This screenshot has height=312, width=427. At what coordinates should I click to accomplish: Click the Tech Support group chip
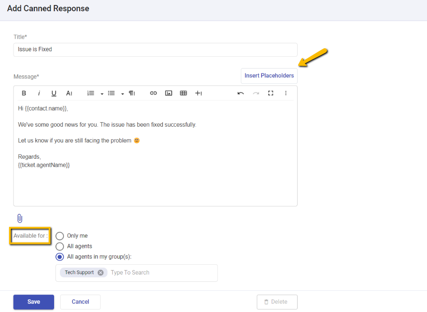pos(84,272)
